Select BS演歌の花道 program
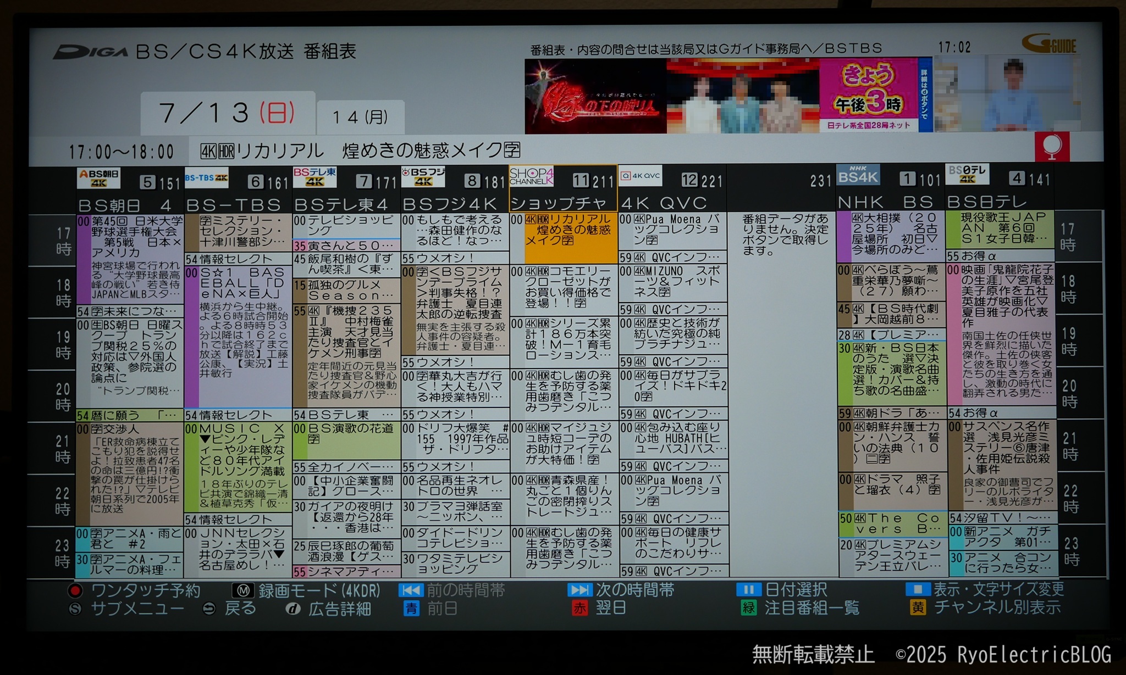1126x675 pixels. (x=346, y=441)
